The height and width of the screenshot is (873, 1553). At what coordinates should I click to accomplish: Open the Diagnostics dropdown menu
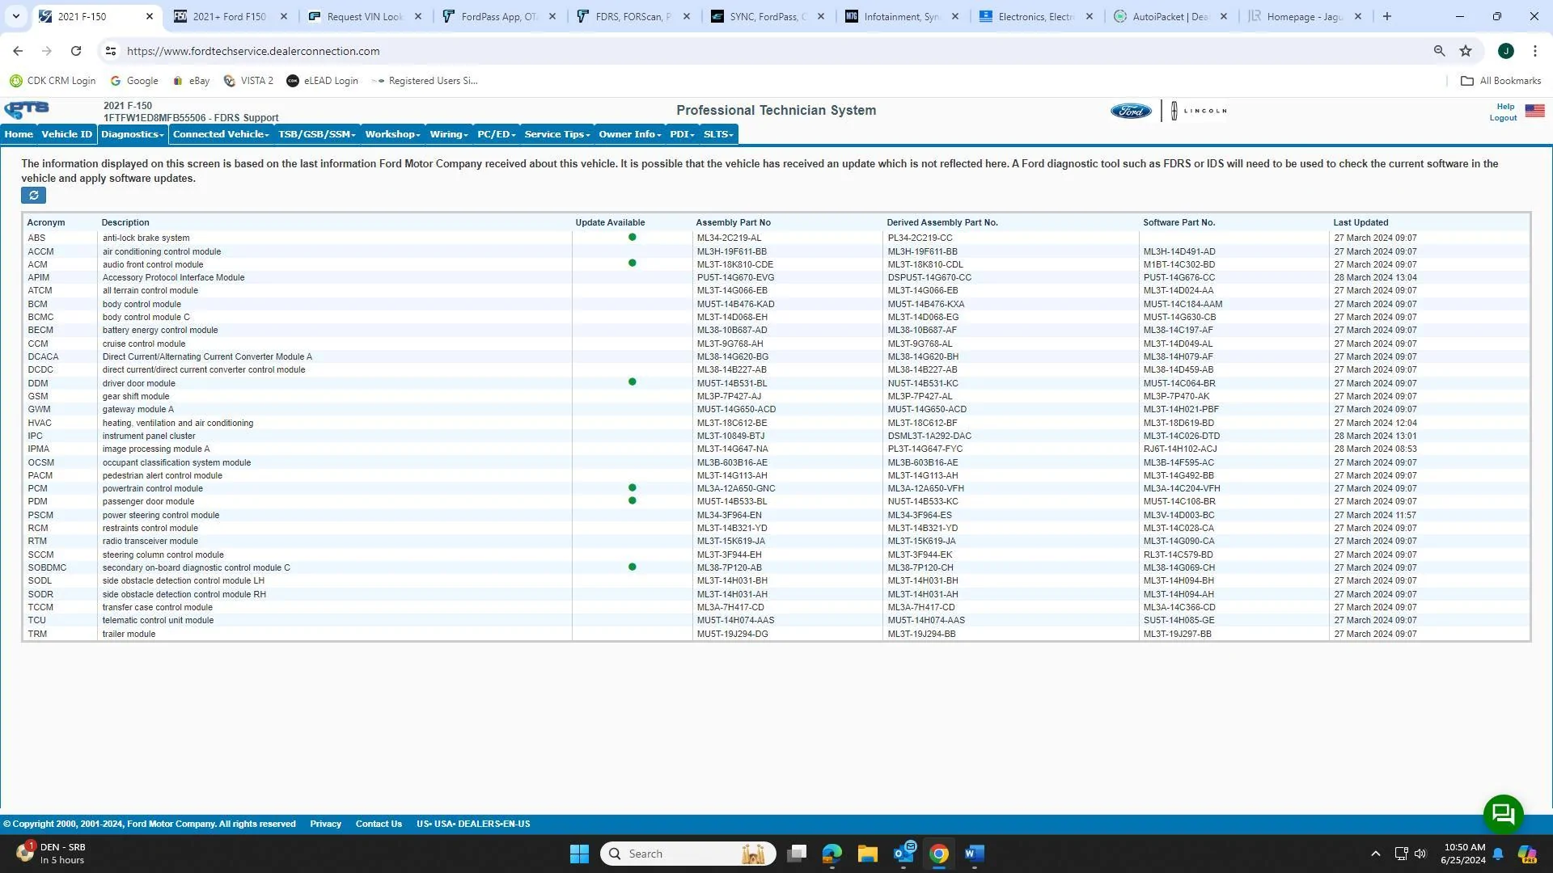tap(131, 134)
